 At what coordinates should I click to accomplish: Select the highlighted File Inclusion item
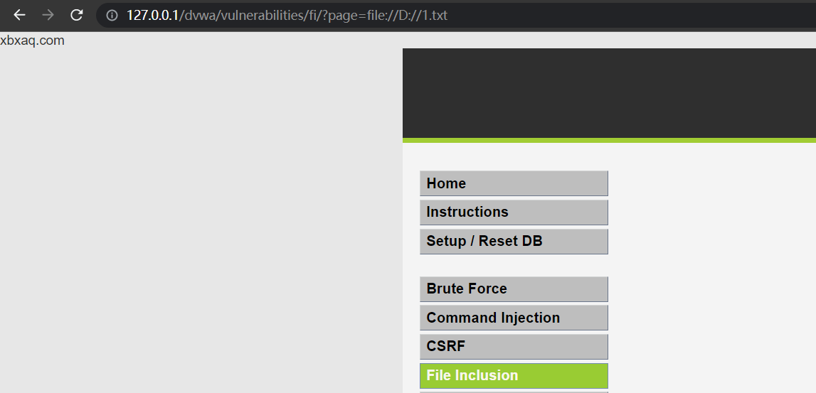click(514, 376)
